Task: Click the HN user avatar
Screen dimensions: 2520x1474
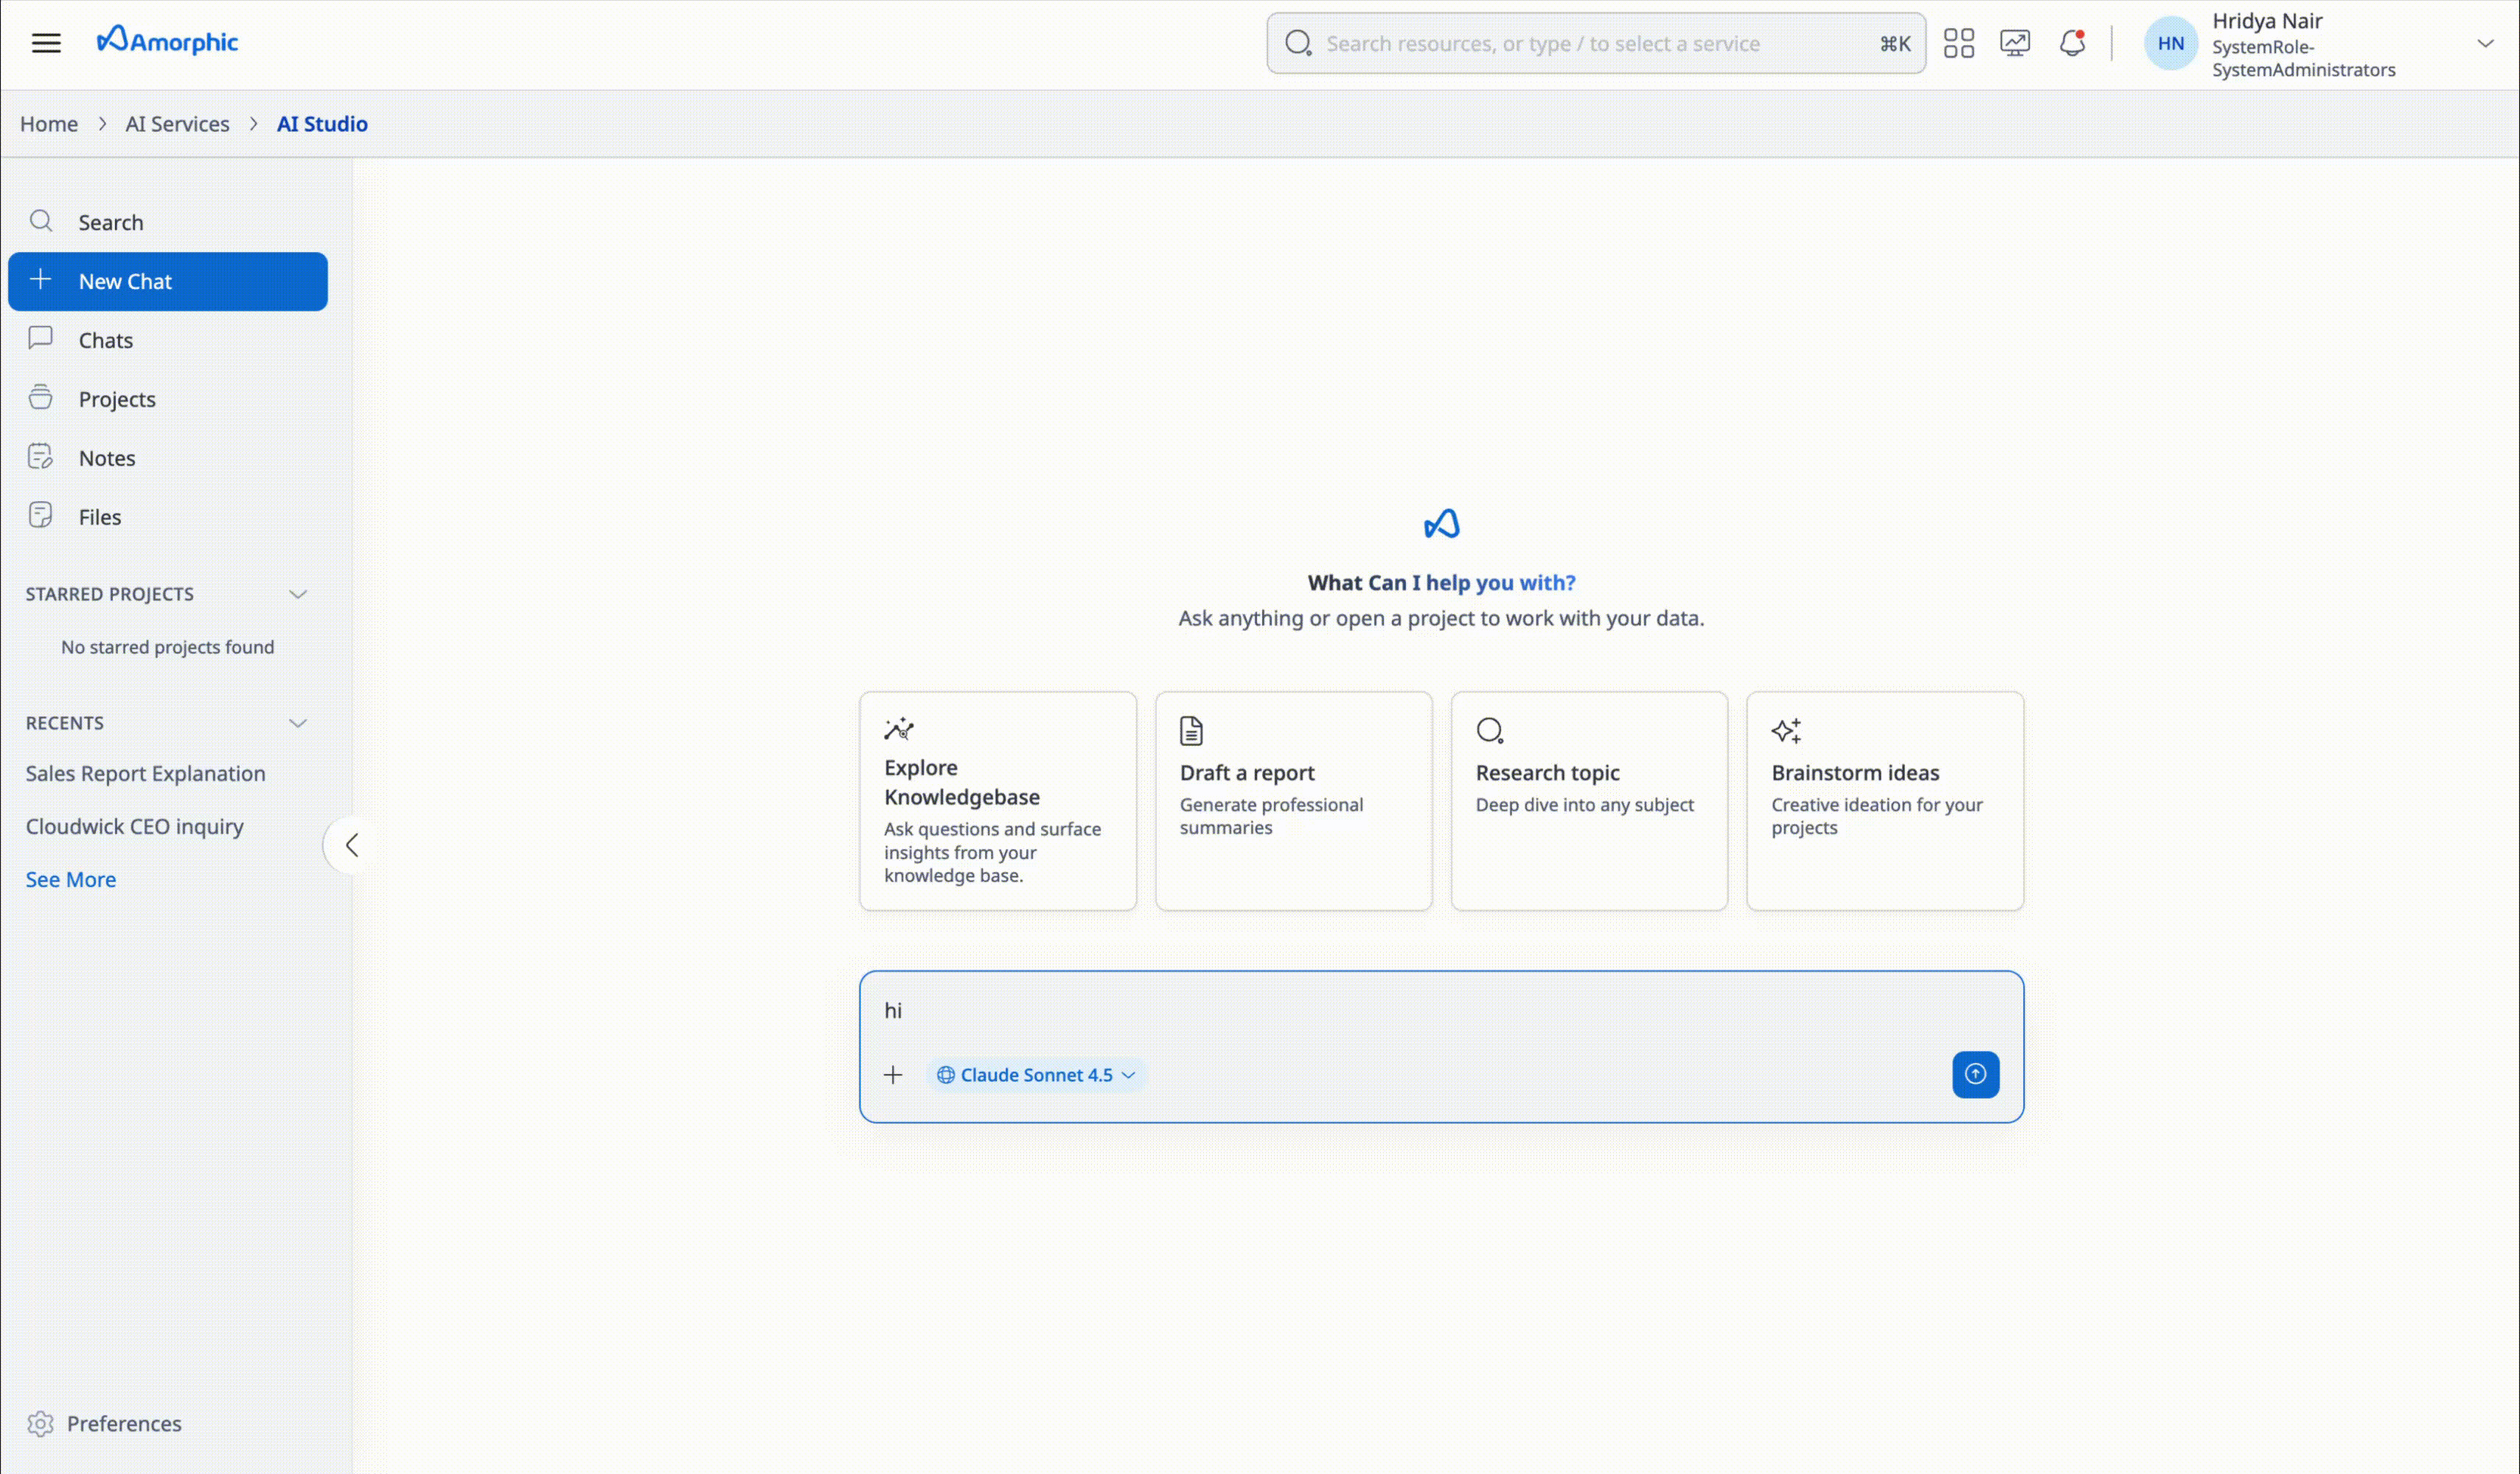Action: point(2170,43)
